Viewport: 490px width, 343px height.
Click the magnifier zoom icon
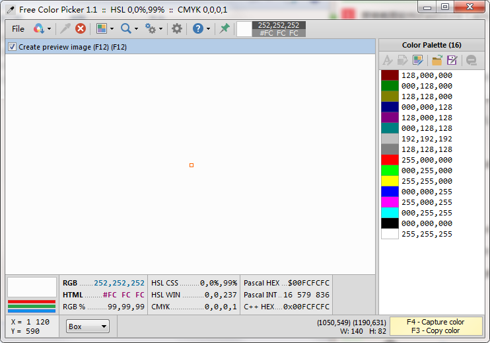click(126, 29)
